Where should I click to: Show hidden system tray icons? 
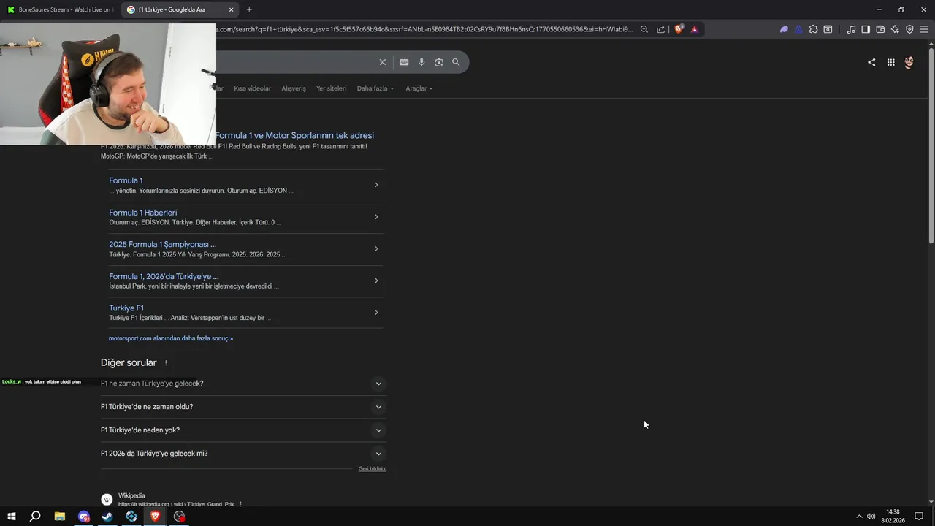[859, 517]
